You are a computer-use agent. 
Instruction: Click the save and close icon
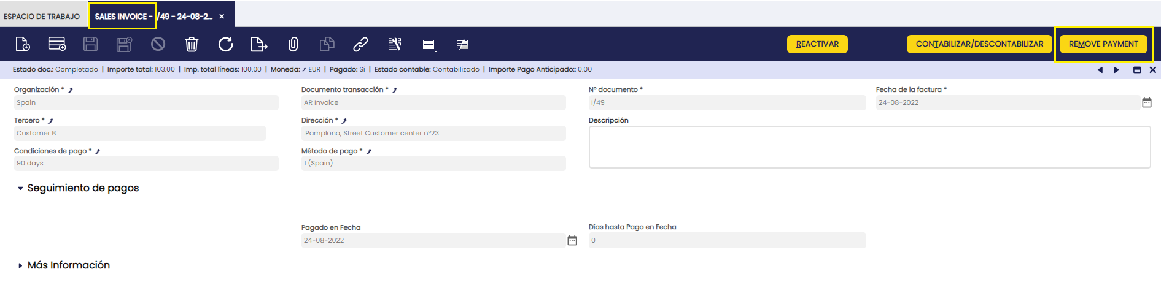(124, 44)
